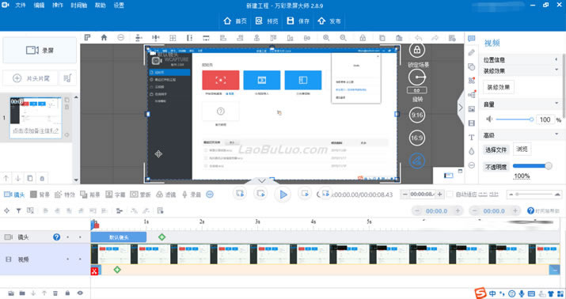
Task: Open the text tool in right sidebar
Action: pyautogui.click(x=472, y=138)
